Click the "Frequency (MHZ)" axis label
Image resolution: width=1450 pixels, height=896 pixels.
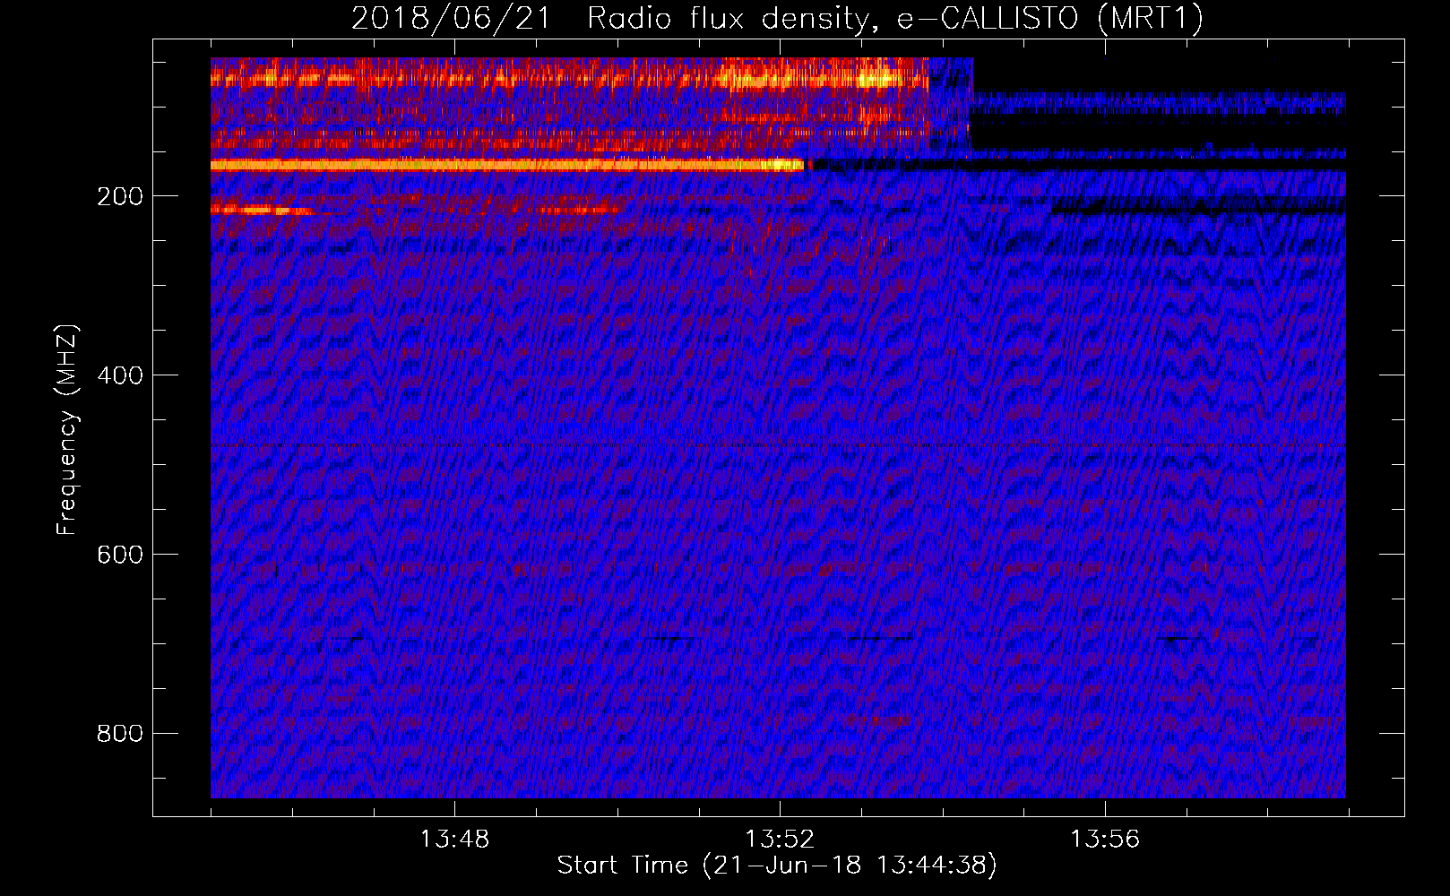coord(67,430)
